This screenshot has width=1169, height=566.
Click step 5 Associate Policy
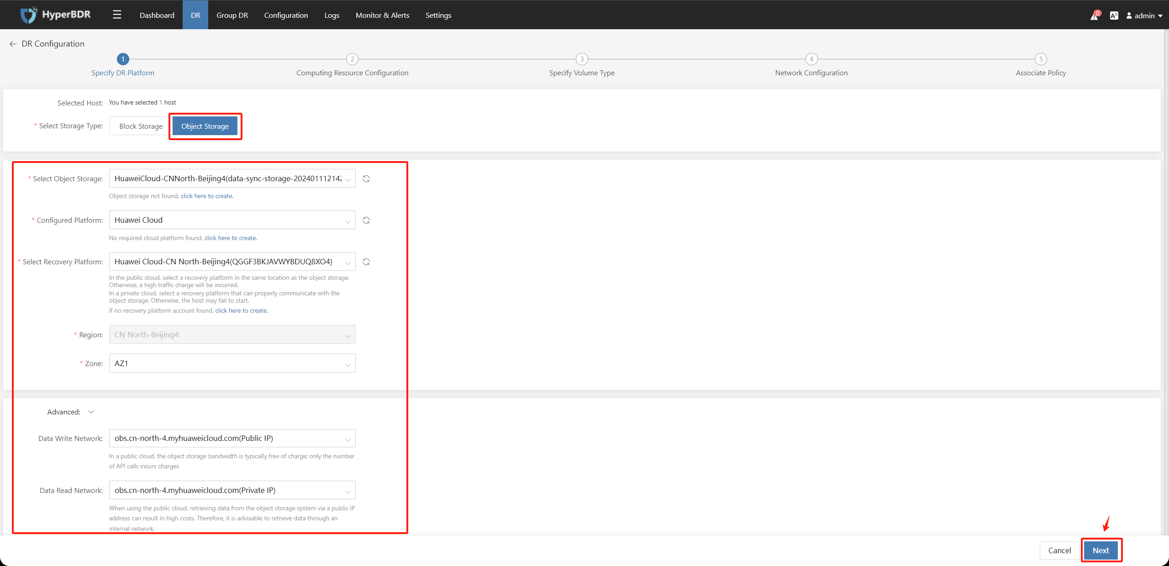coord(1041,65)
